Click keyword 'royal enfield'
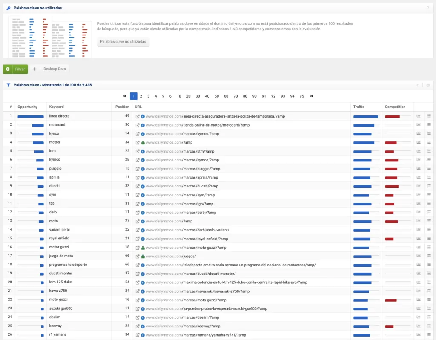 click(x=59, y=239)
